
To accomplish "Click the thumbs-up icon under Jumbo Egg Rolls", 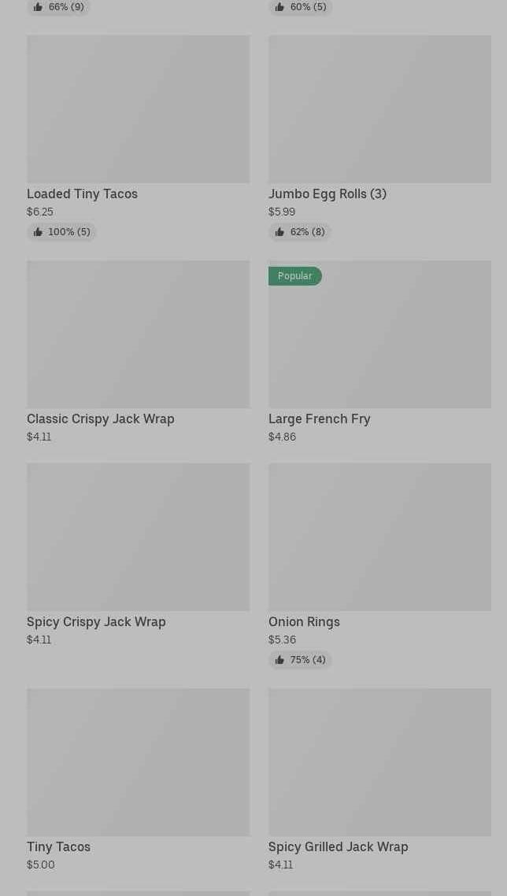I will pyautogui.click(x=279, y=232).
